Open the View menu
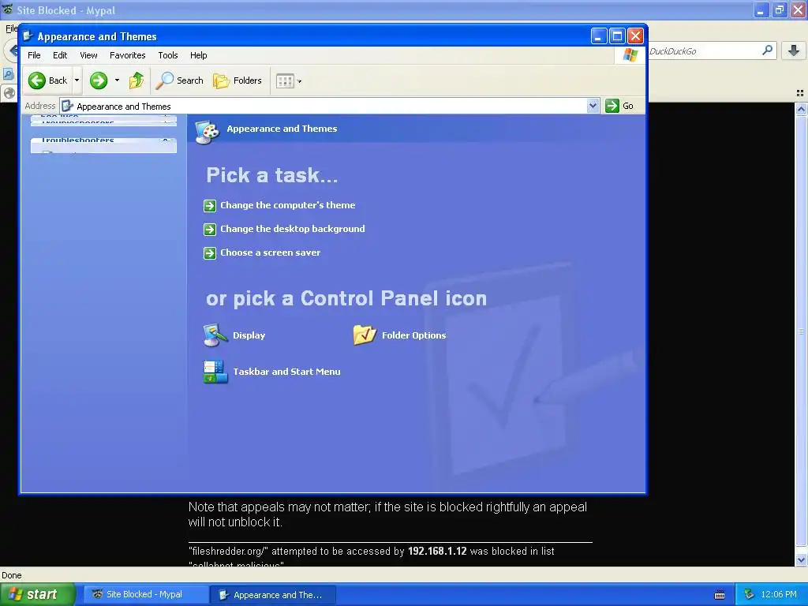The image size is (808, 606). coord(88,55)
